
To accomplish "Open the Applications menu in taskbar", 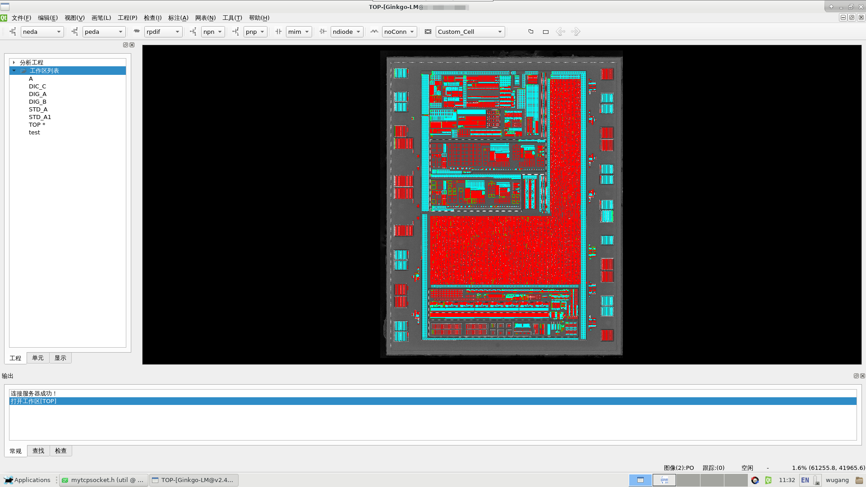I will (27, 480).
